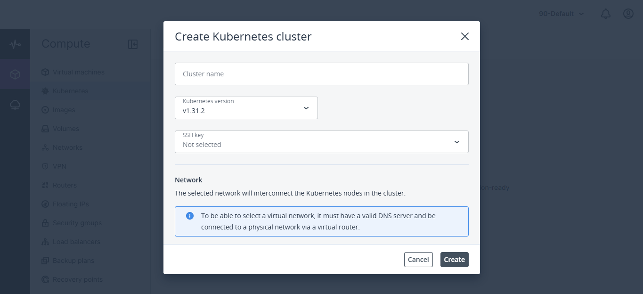Image resolution: width=643 pixels, height=294 pixels.
Task: Click the Cluster name input field
Action: point(321,74)
